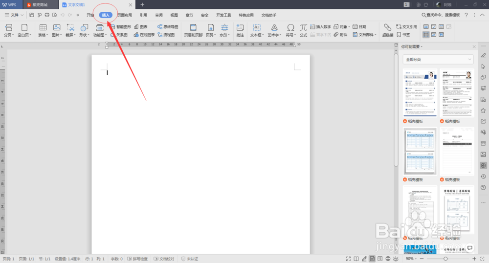Insert a 公式 formula
The width and height of the screenshot is (489, 263).
click(303, 30)
